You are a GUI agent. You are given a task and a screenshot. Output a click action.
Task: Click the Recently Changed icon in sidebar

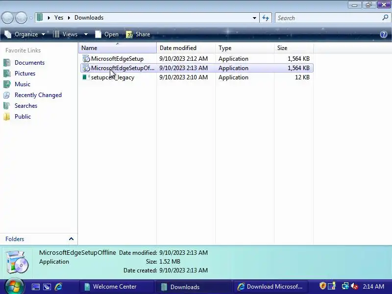click(x=7, y=95)
